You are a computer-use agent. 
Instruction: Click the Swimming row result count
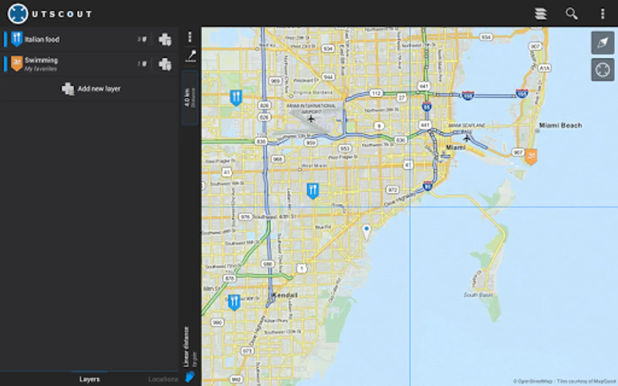(x=142, y=64)
